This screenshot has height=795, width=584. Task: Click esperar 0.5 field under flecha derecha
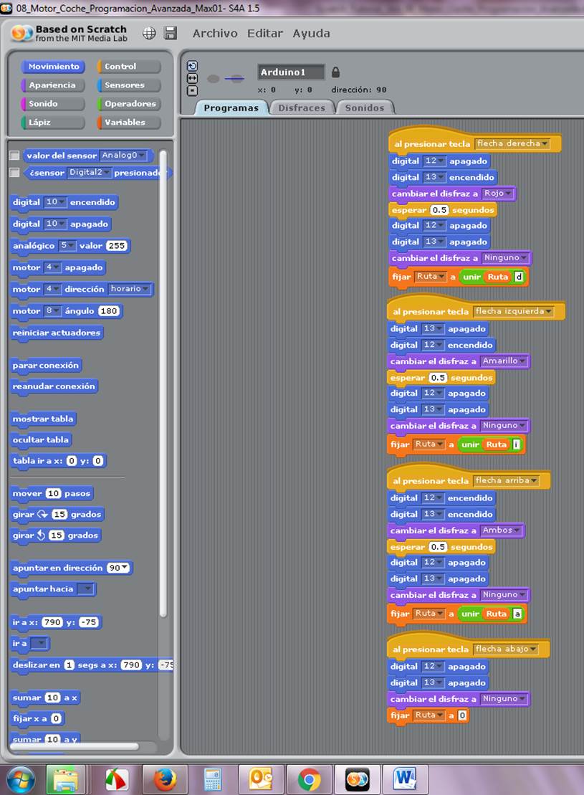click(439, 210)
